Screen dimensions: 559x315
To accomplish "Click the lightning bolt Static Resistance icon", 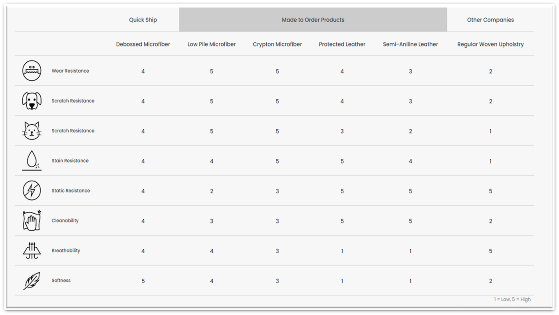I will [32, 191].
